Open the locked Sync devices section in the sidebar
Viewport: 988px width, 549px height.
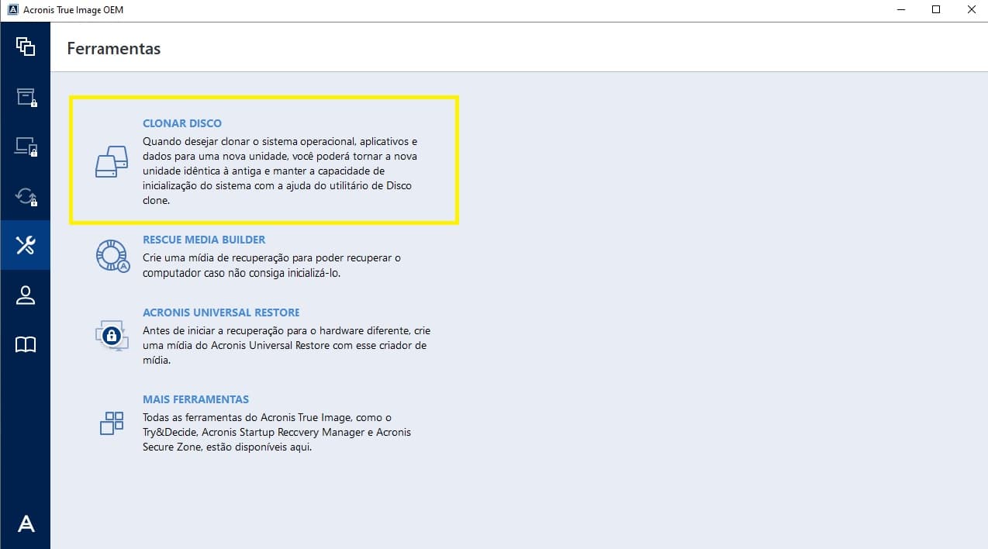tap(26, 146)
